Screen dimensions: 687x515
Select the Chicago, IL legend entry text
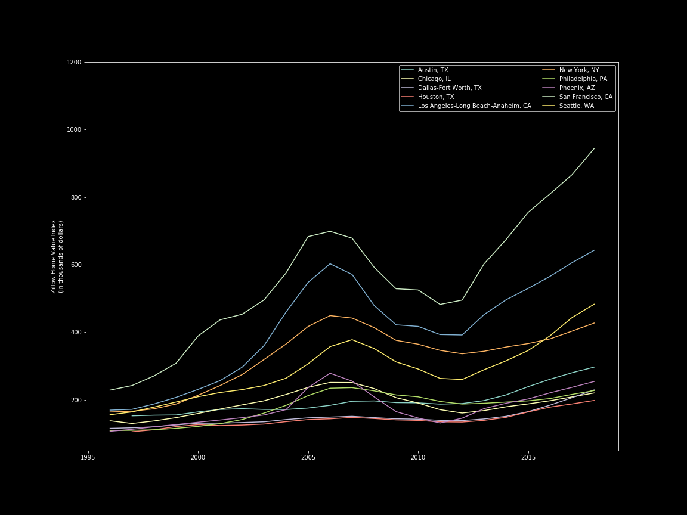pos(434,79)
